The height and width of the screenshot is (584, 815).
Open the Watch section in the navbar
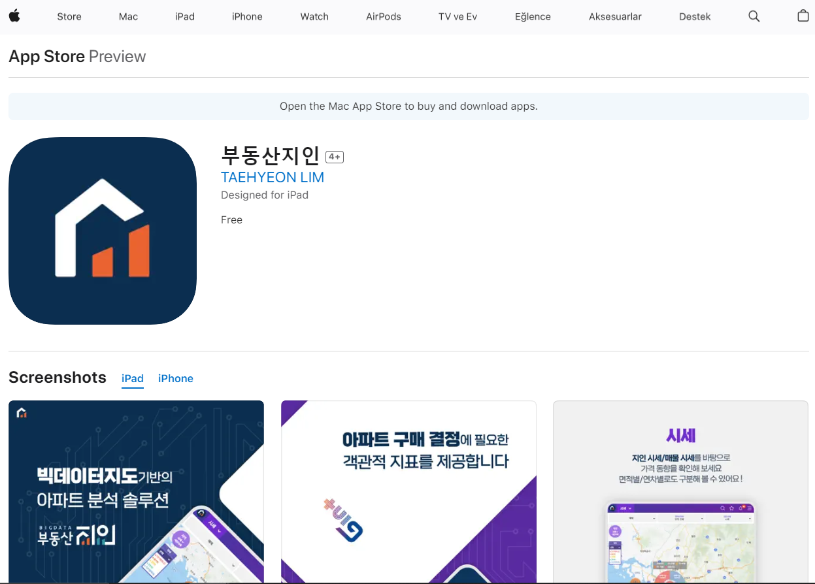(314, 16)
